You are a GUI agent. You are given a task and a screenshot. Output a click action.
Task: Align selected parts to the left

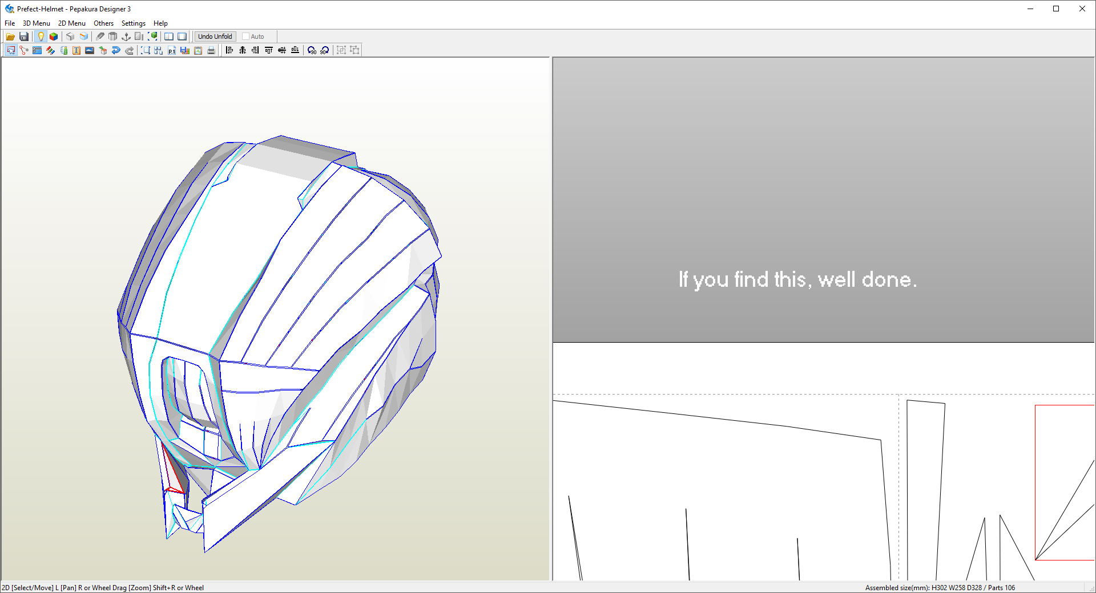coord(229,50)
